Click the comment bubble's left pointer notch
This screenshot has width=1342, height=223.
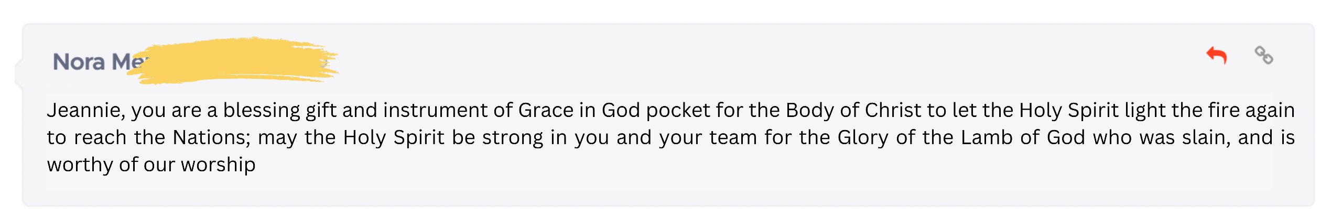(19, 74)
